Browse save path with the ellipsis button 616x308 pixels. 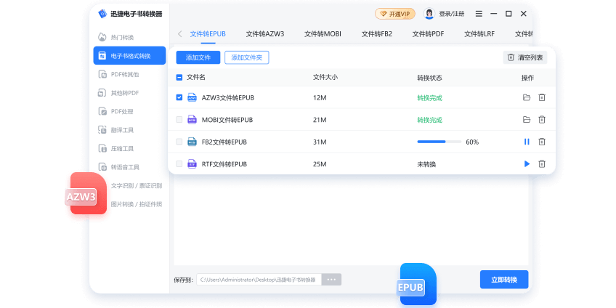click(x=331, y=280)
